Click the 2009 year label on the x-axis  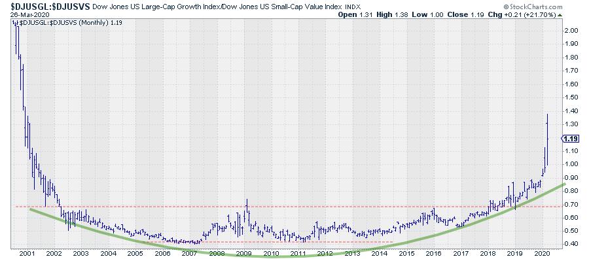pos(244,253)
